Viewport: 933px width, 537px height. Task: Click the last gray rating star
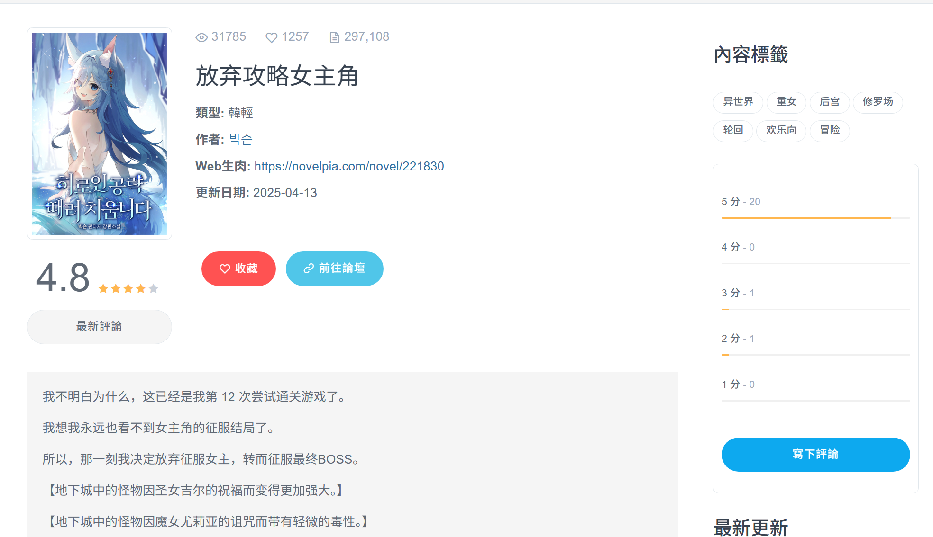click(x=153, y=288)
